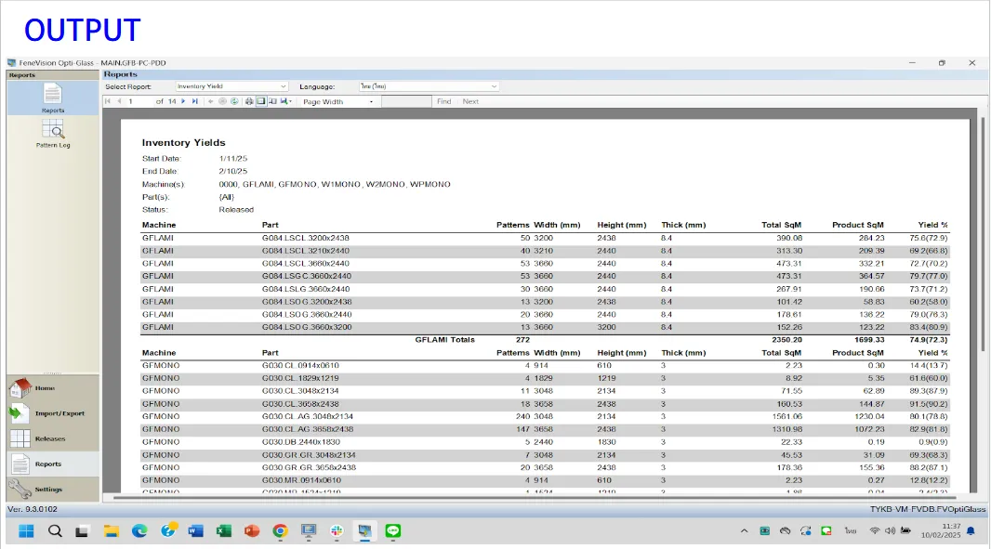Click the find text input box
This screenshot has height=549, width=991.
pyautogui.click(x=406, y=101)
